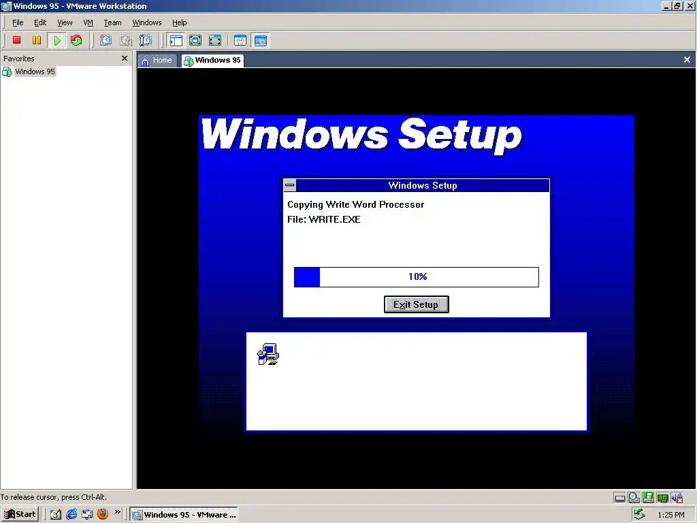The width and height of the screenshot is (697, 523).
Task: Click the CD-ROM device status icon
Action: click(x=634, y=498)
